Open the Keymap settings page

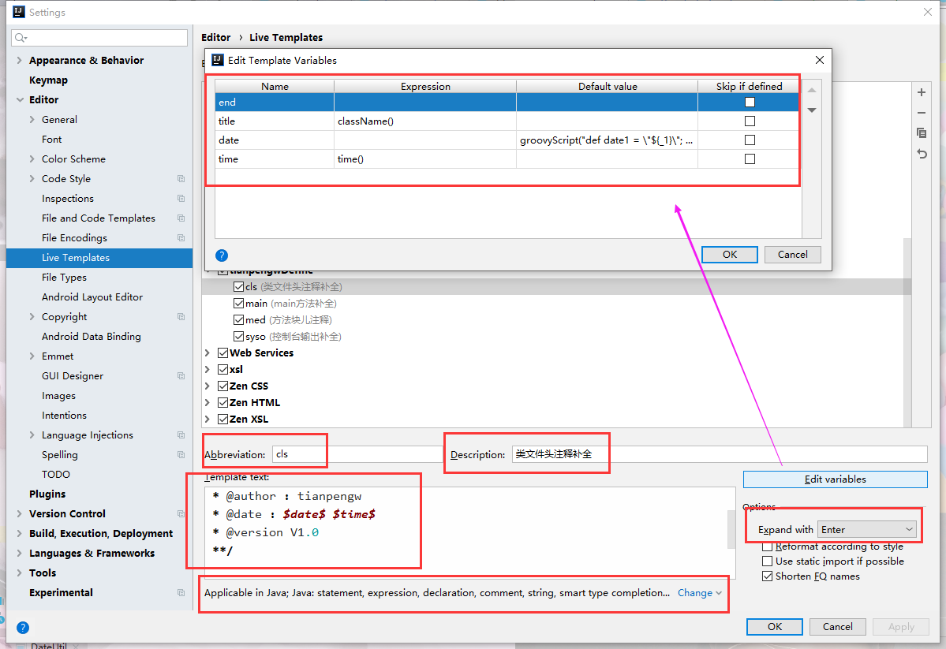48,80
